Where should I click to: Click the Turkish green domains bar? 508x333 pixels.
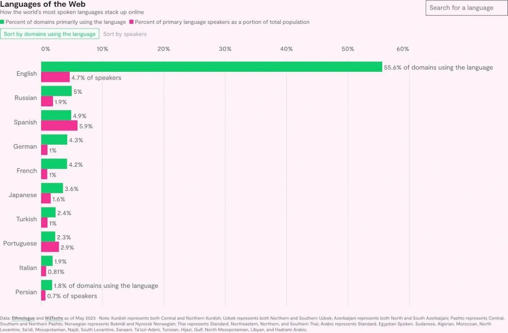[48, 212]
